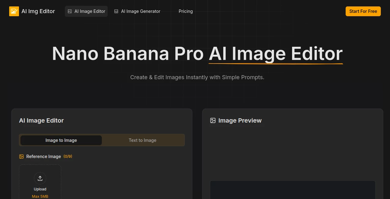The width and height of the screenshot is (390, 199).
Task: View the Pricing page
Action: [186, 11]
